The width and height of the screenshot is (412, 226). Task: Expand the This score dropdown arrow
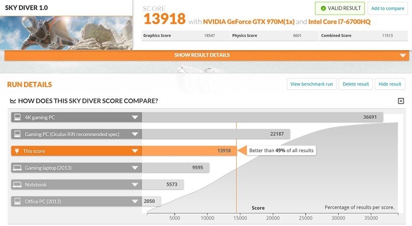135,151
